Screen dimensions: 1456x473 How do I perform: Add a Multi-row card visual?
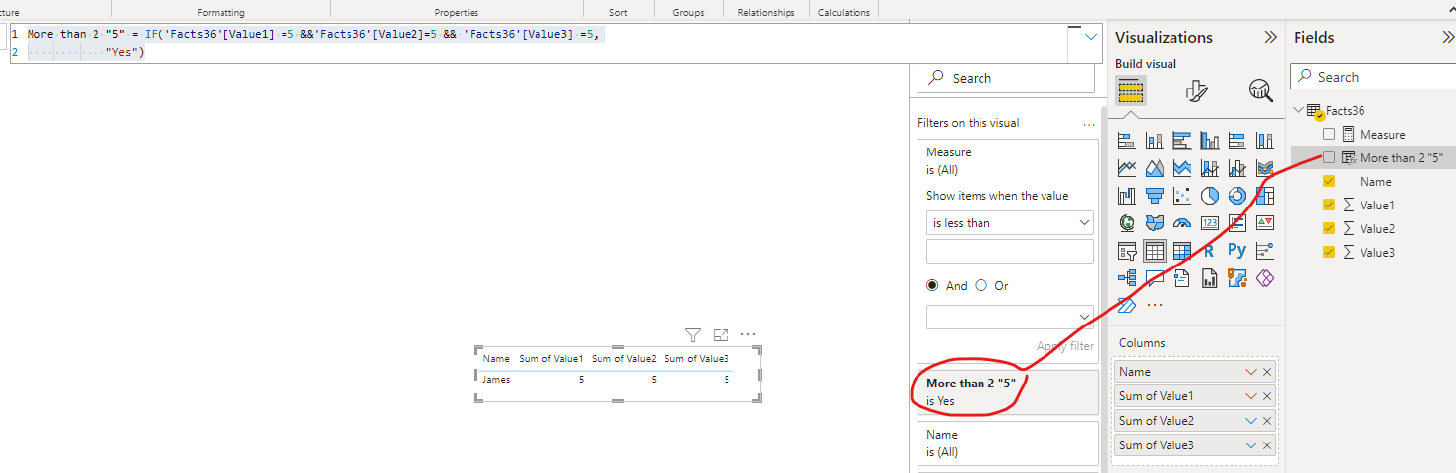[x=1237, y=223]
